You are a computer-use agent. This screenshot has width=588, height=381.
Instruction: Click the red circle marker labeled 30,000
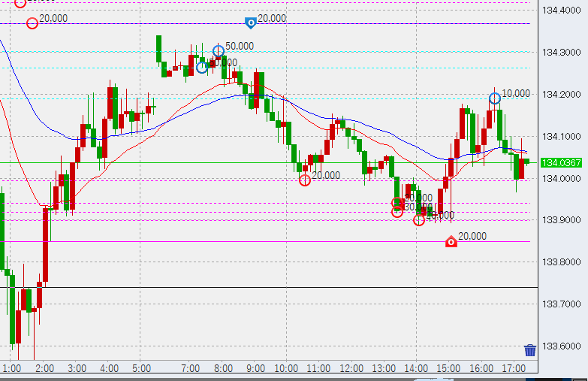pos(397,212)
